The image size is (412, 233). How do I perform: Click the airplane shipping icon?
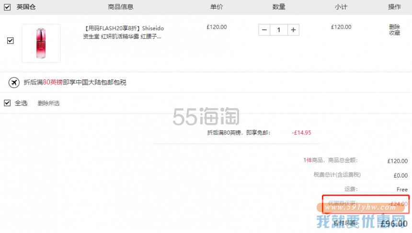(x=14, y=82)
